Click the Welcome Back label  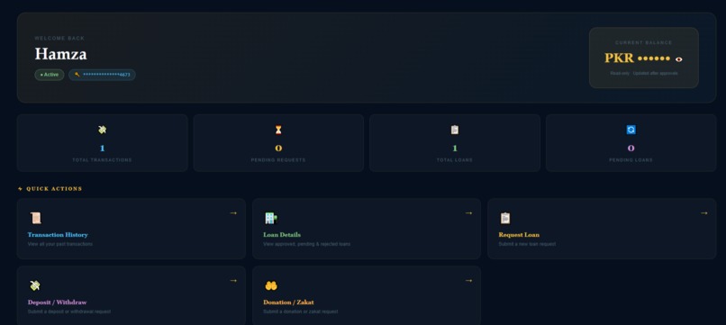pos(59,39)
